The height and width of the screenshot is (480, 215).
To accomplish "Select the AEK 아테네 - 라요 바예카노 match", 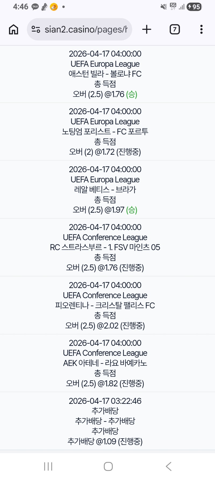I will pos(105,363).
